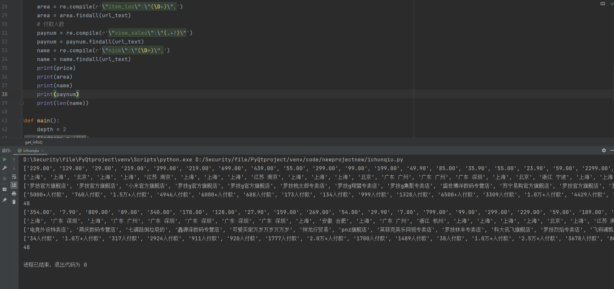
Task: Click fold end marker on line 39
Action: click(22, 103)
